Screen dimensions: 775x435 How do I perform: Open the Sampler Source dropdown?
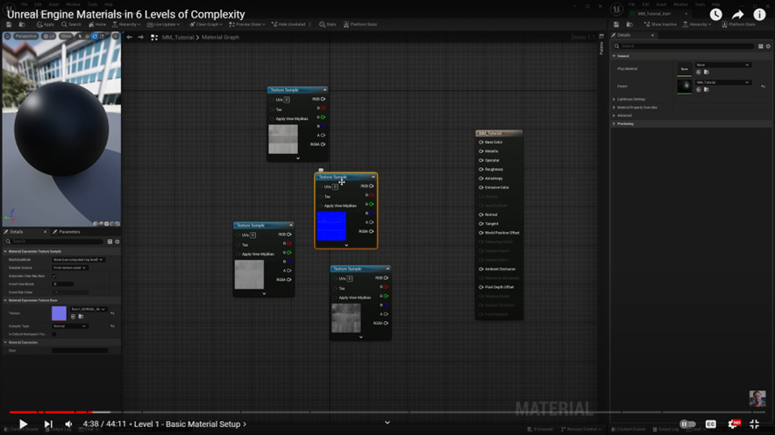click(x=69, y=268)
